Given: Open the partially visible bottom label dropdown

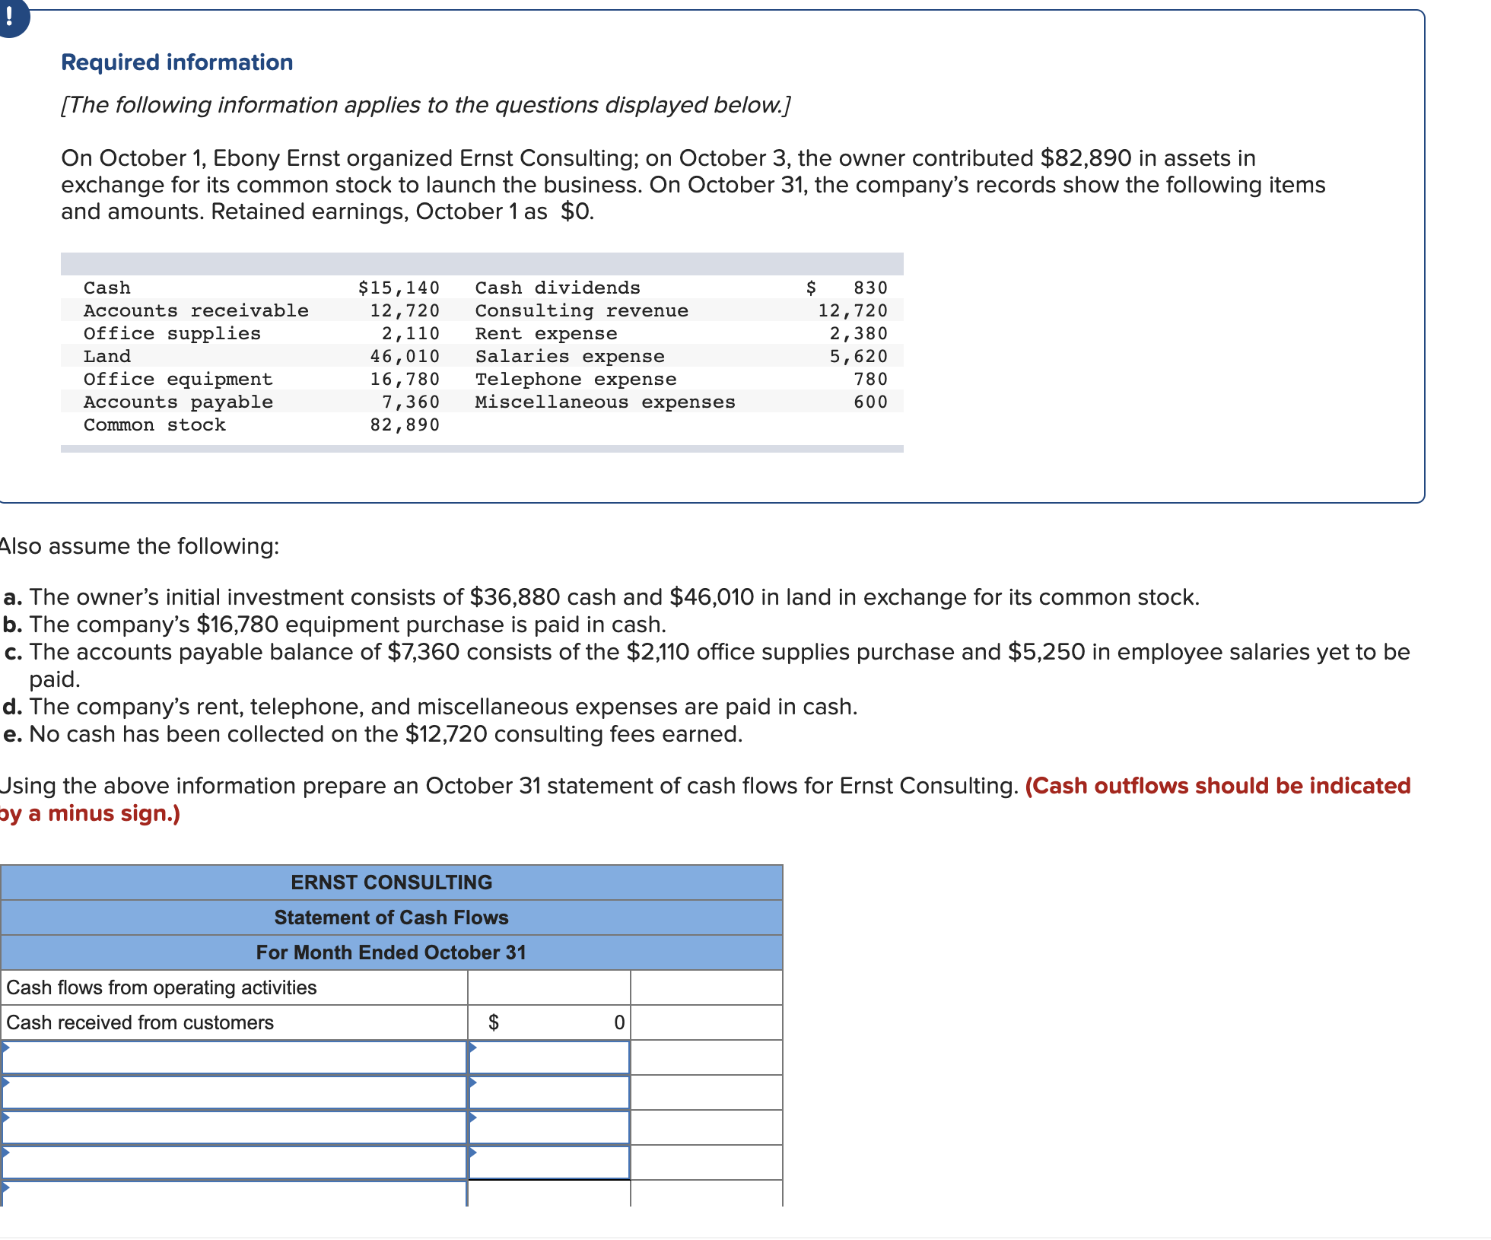Looking at the screenshot, I should tap(234, 1194).
